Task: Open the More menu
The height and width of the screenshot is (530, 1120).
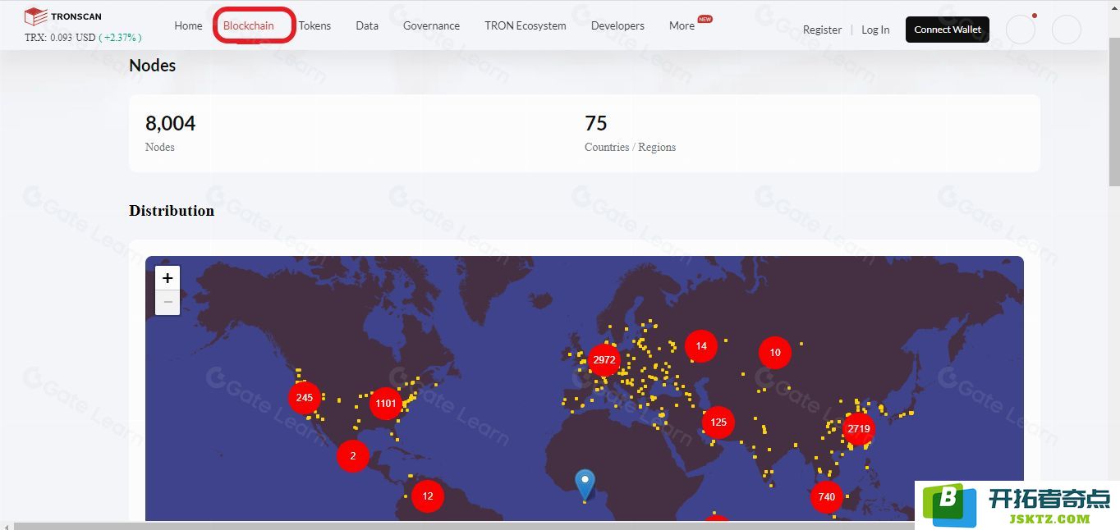Action: [682, 25]
